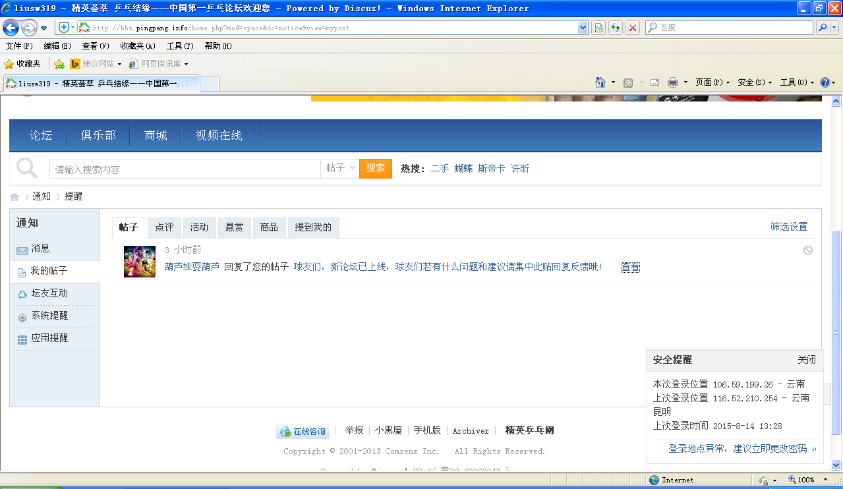
Task: Click the print icon in browser toolbar
Action: coord(674,82)
